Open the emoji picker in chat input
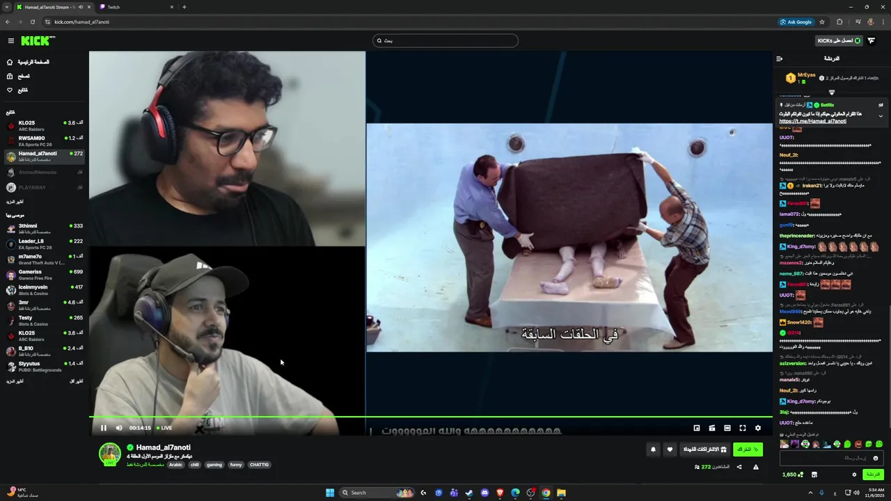891x501 pixels. pos(876,458)
